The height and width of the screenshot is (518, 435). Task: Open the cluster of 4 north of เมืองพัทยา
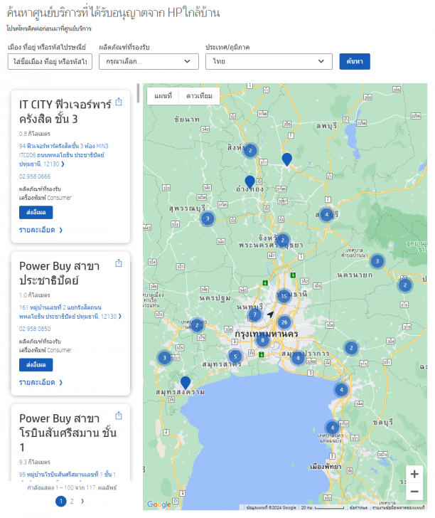(333, 428)
